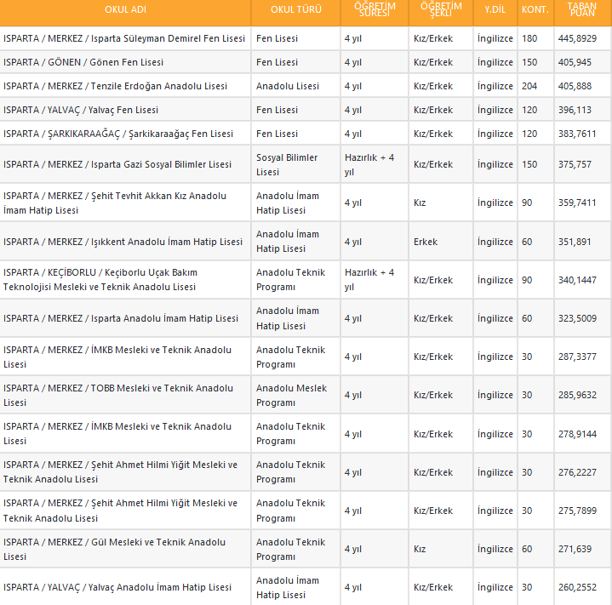Click the KONT. column header
Image resolution: width=612 pixels, height=605 pixels.
coord(535,9)
